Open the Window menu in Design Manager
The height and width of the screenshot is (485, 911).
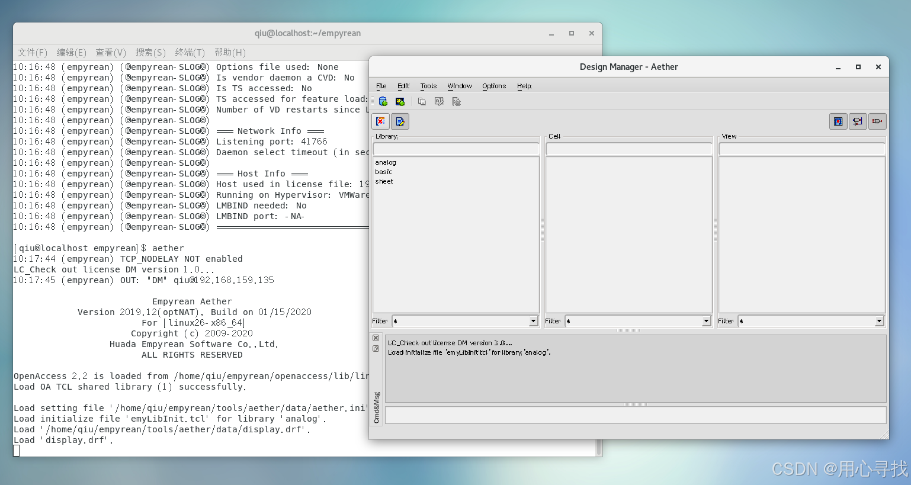[x=460, y=86]
